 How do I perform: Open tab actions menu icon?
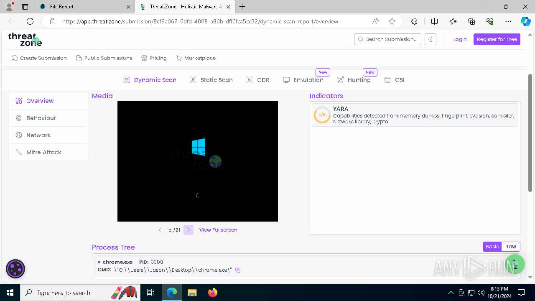pyautogui.click(x=25, y=7)
